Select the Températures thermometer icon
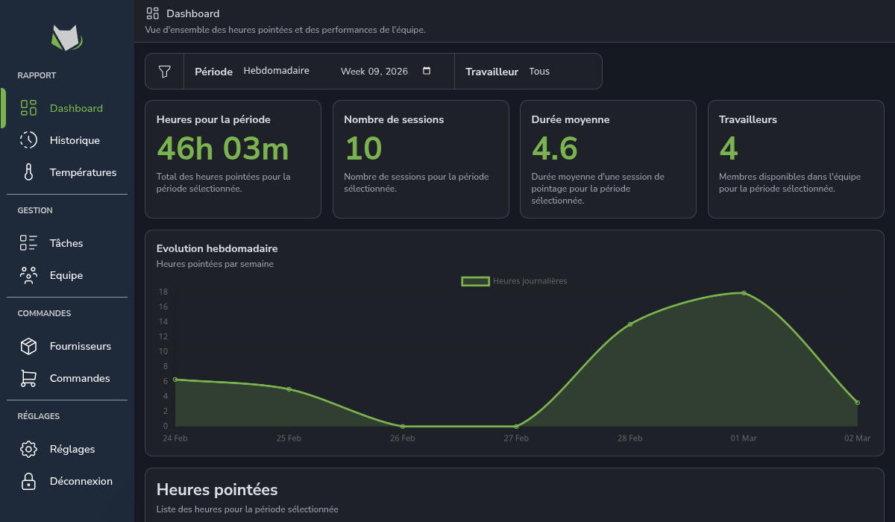 (x=28, y=172)
